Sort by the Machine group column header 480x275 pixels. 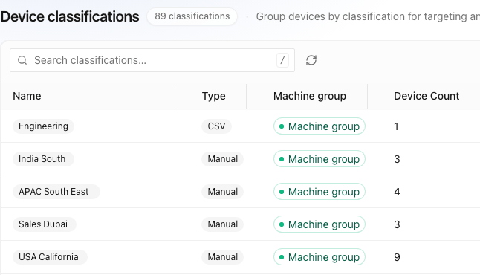pyautogui.click(x=310, y=96)
